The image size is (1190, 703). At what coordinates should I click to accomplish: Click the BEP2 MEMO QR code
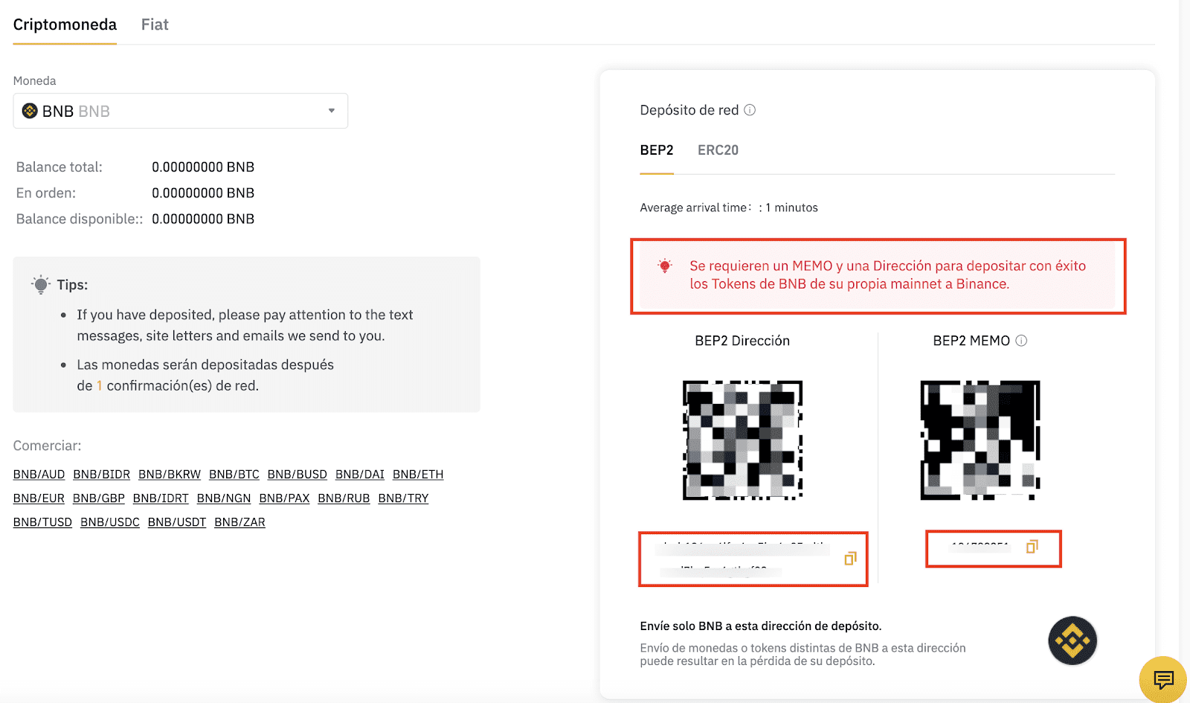[x=980, y=440]
